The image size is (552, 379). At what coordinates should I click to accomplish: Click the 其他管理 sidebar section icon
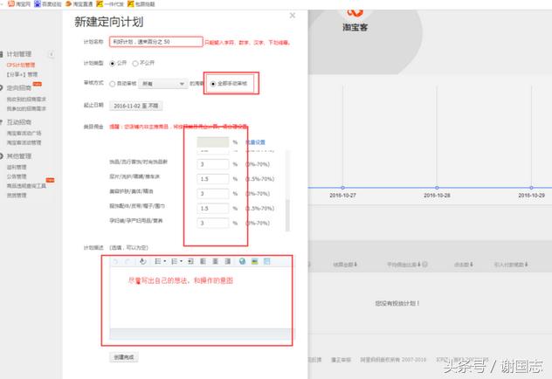(2, 156)
